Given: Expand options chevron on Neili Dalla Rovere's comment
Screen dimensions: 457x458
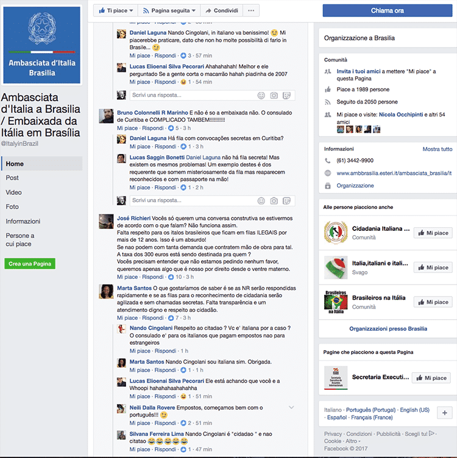Looking at the screenshot, I should pos(291,407).
